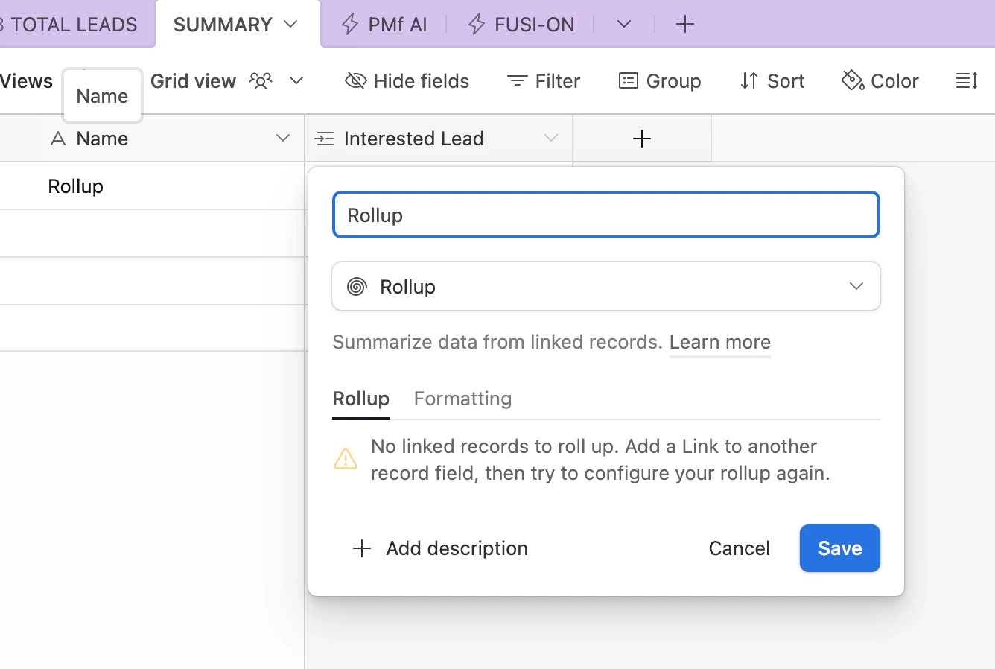Screen dimensions: 995x669
Task: Show more tables chevron in tab bar
Action: click(624, 25)
